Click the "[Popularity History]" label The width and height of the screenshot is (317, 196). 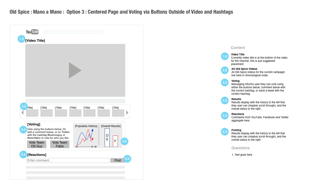pyautogui.click(x=86, y=126)
